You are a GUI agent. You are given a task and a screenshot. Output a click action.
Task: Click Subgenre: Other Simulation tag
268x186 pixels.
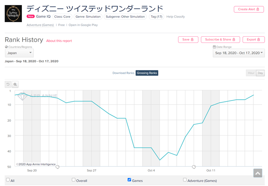click(x=125, y=17)
